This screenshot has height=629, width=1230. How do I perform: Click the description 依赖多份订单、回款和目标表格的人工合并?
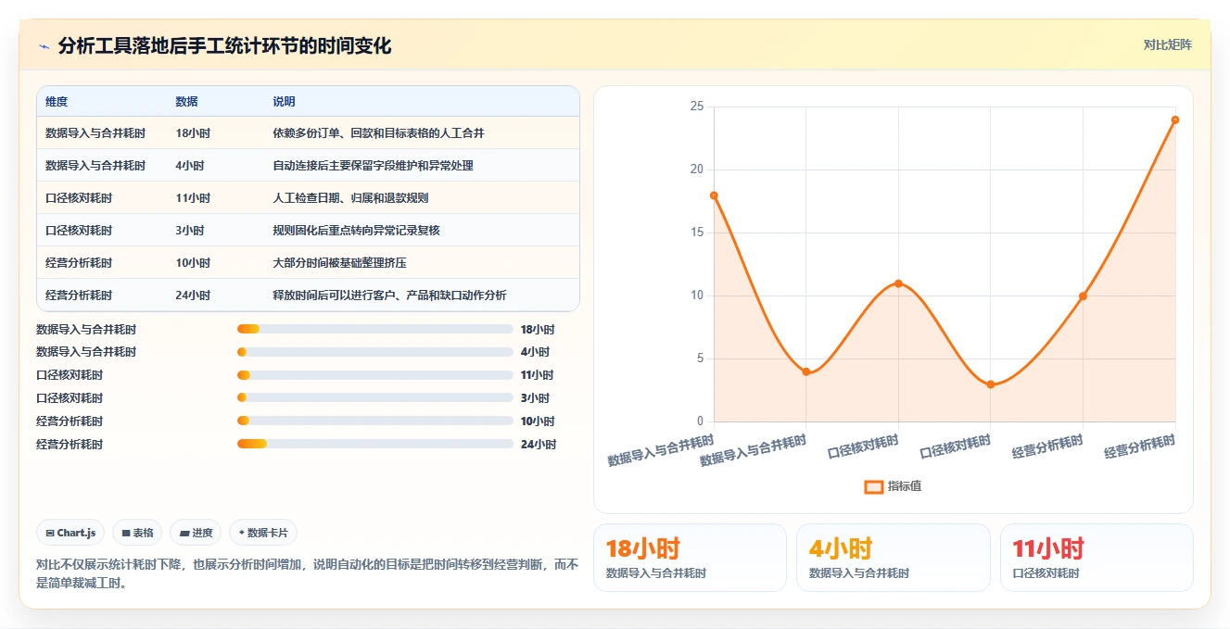(378, 133)
